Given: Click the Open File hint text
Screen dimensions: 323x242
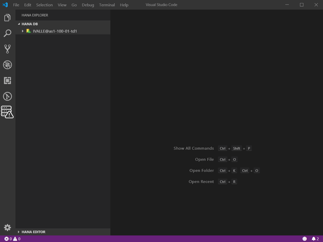Looking at the screenshot, I should tap(205, 159).
